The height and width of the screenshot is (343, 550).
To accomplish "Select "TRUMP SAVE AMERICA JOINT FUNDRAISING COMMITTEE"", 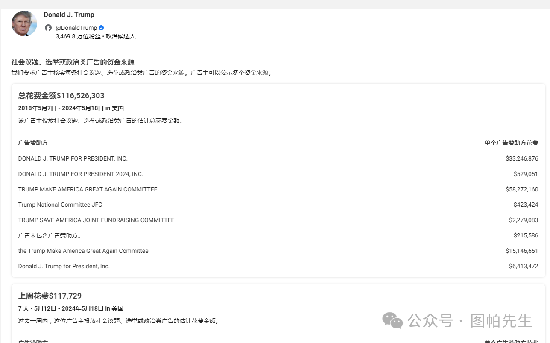I will pos(96,220).
